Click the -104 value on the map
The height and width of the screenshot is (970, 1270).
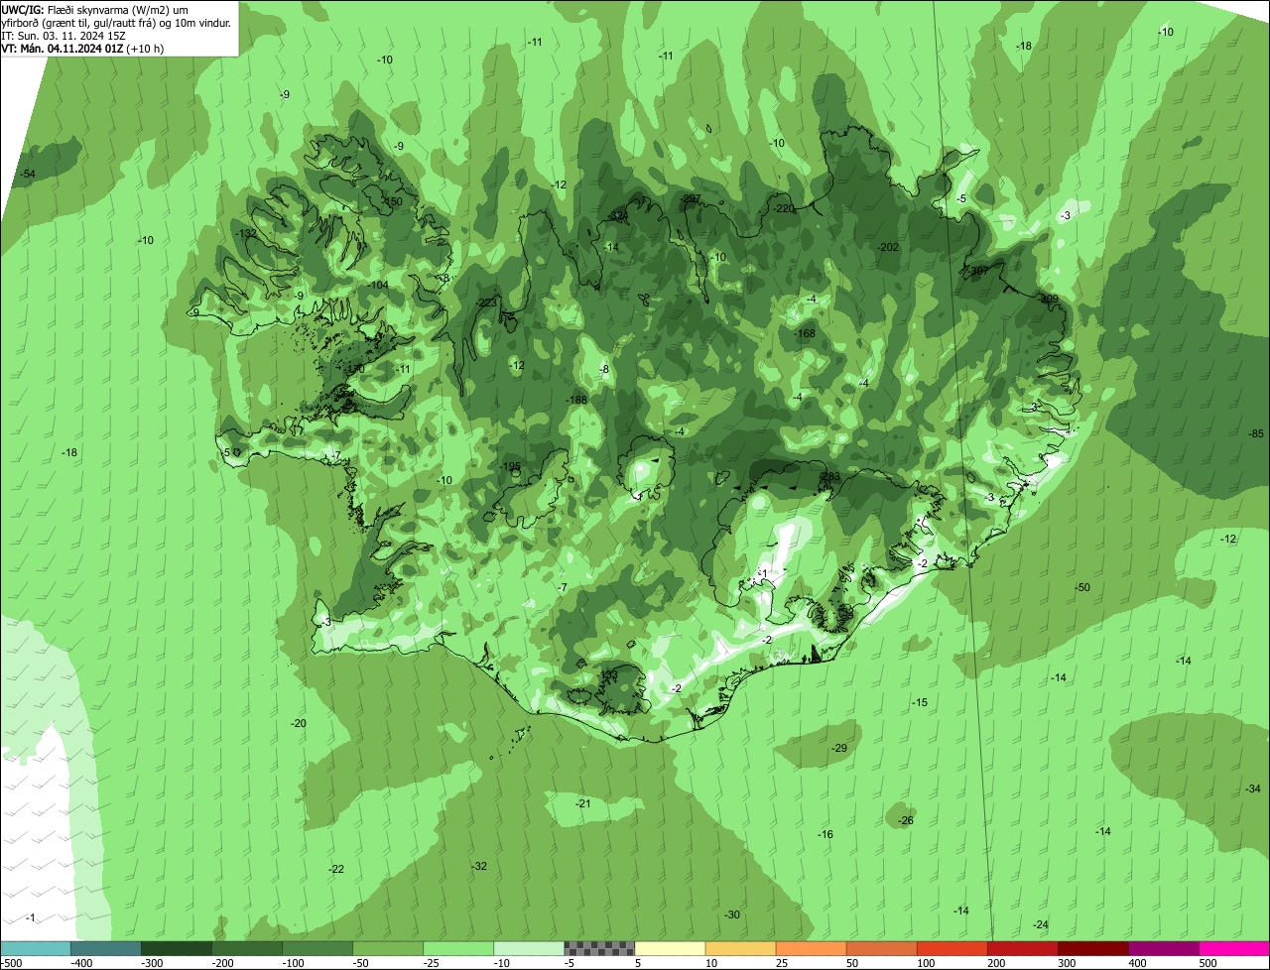coord(378,286)
